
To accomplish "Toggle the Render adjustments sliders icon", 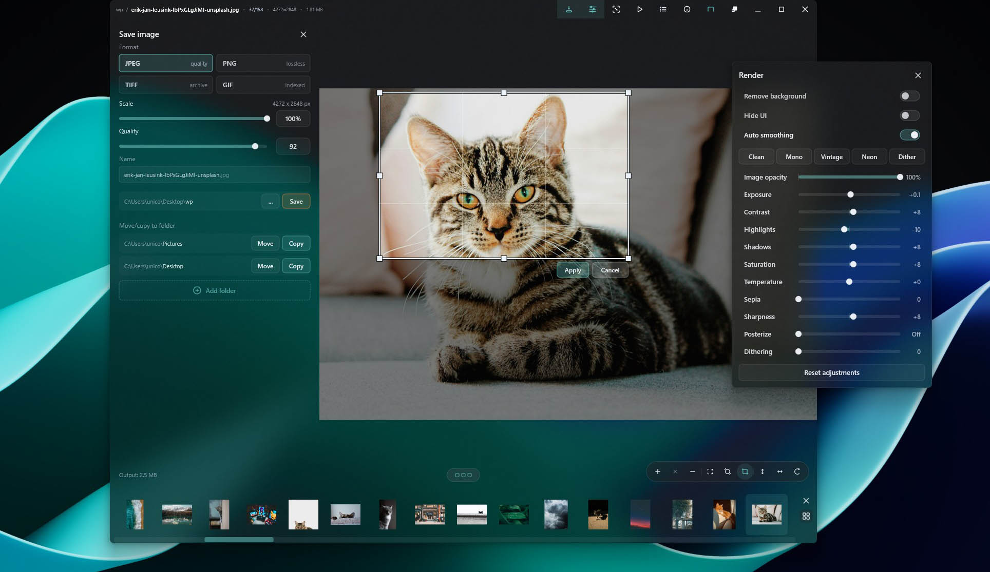I will click(x=593, y=9).
